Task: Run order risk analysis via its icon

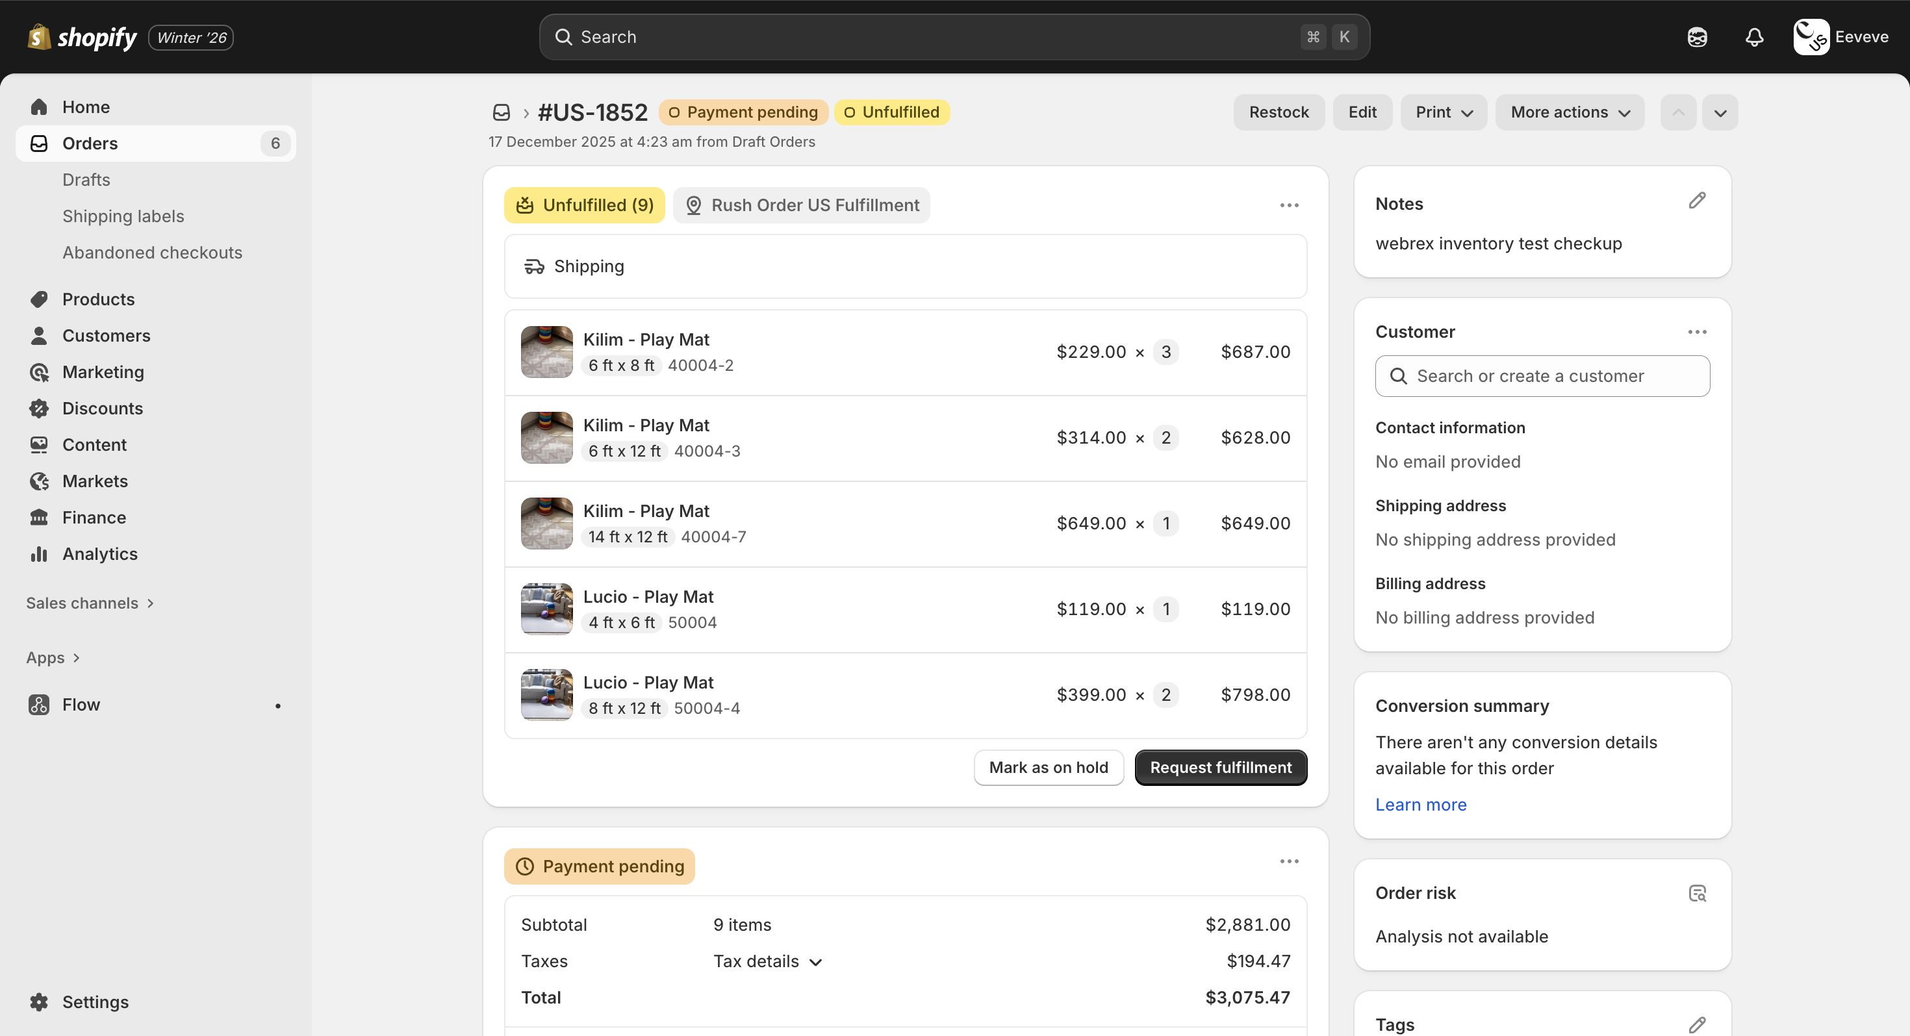Action: pyautogui.click(x=1697, y=892)
